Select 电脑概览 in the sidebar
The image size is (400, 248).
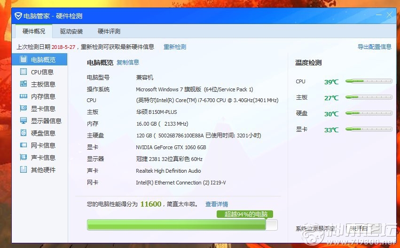(39, 59)
